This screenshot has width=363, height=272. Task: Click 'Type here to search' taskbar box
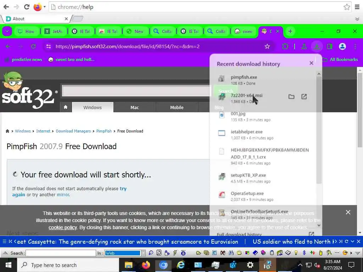coord(68,265)
